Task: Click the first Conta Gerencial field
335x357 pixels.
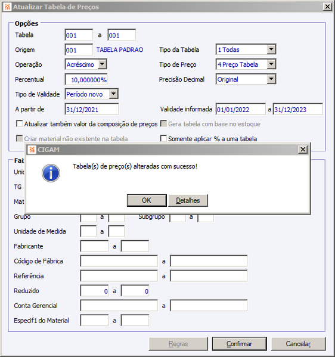Action: pos(119,306)
